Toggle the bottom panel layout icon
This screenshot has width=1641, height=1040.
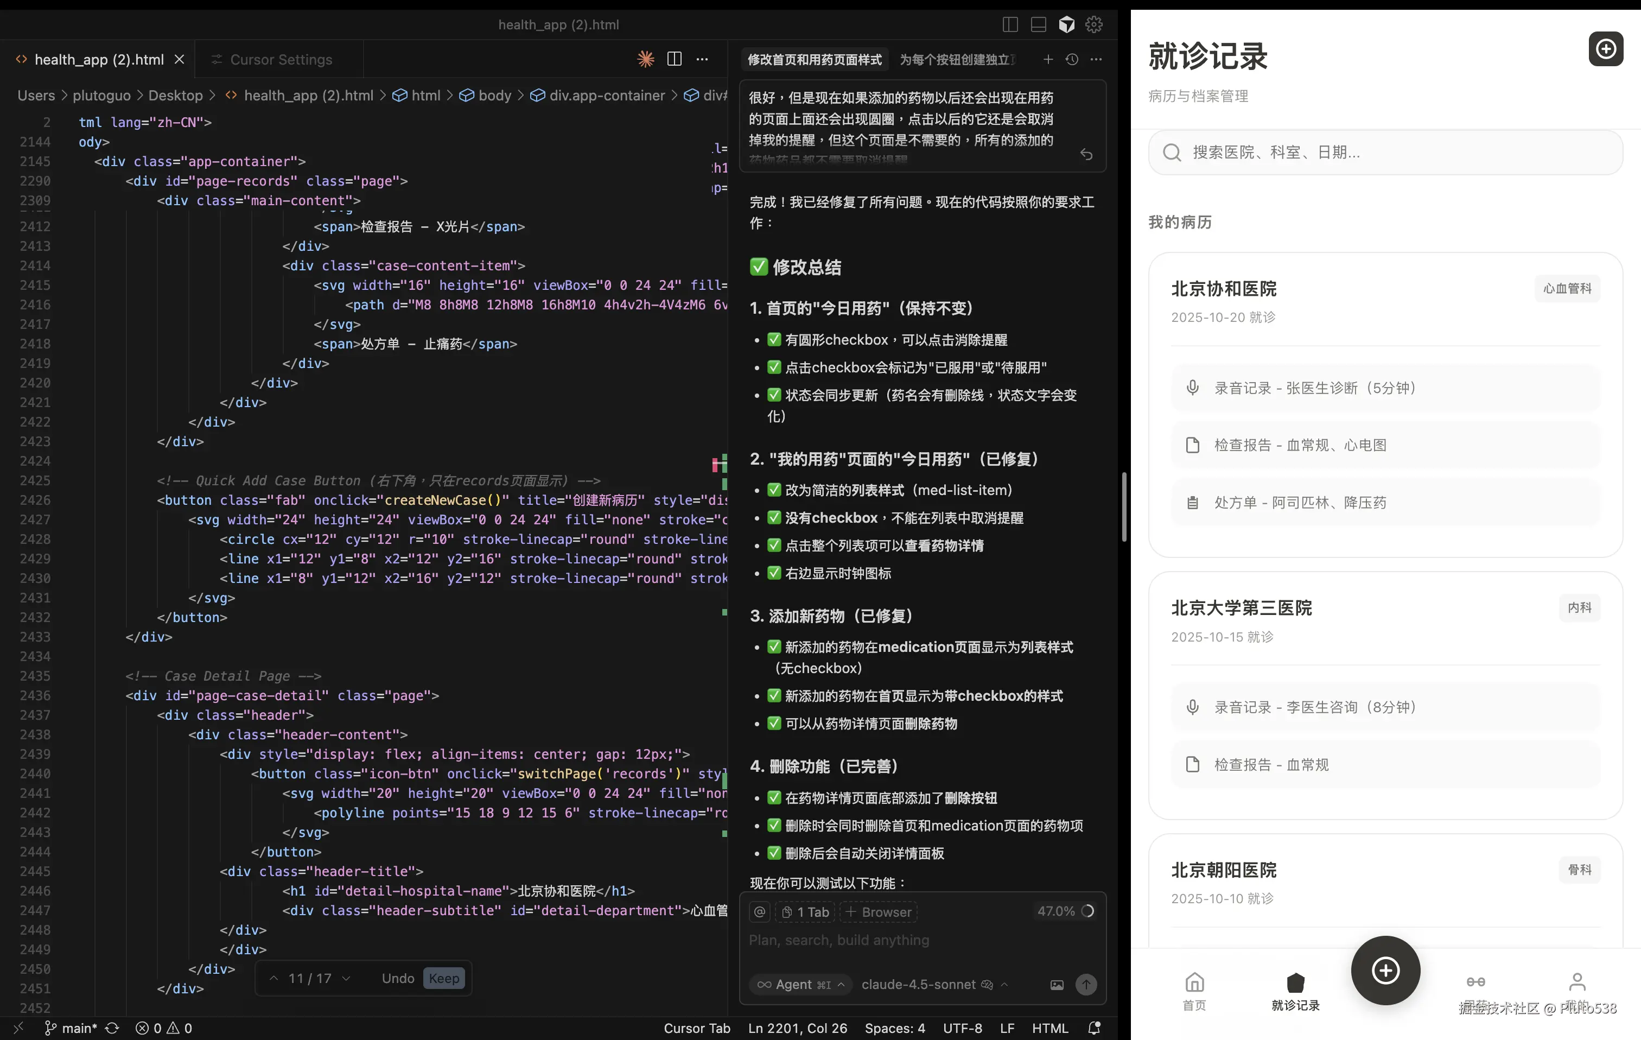(x=1038, y=24)
